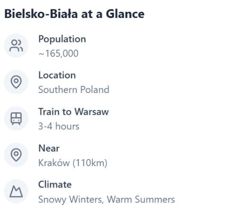Viewport: 226px width, 220px height.
Task: Click the word Glance in the title
Action: [x=125, y=14]
